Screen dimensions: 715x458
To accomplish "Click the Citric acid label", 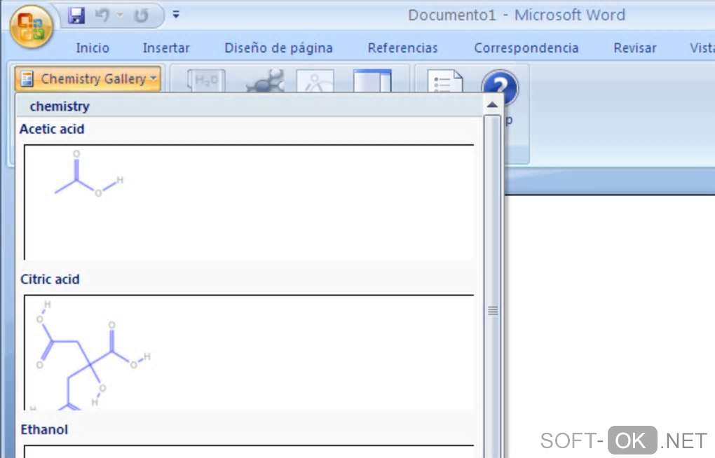I will pos(50,279).
